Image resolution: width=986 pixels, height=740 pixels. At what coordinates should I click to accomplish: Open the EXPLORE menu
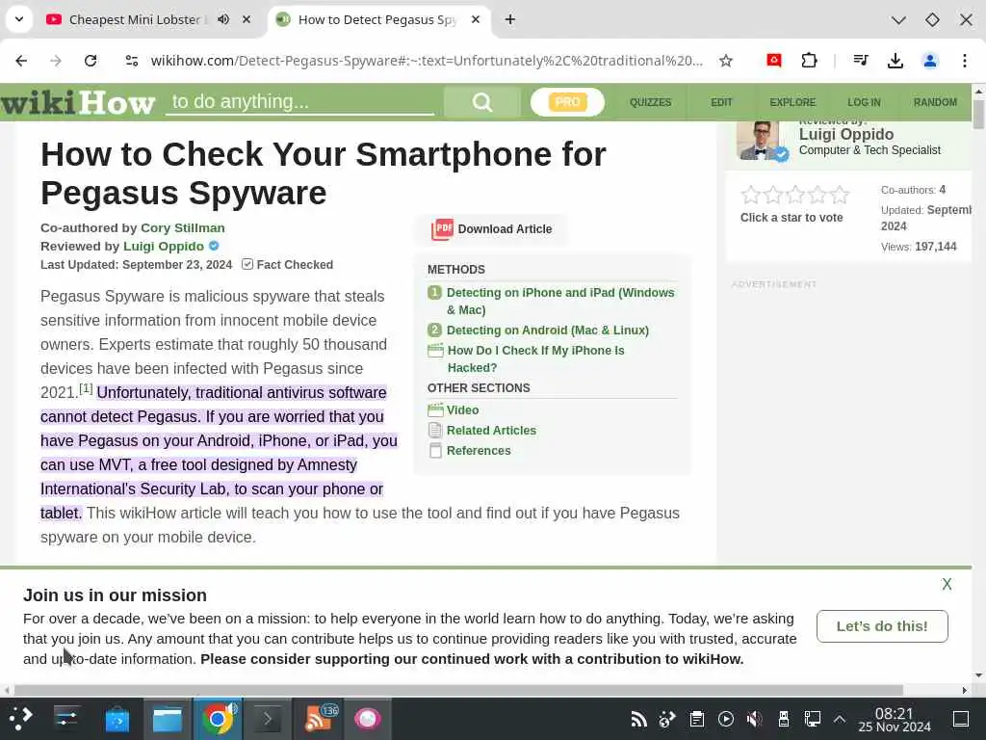click(x=792, y=102)
